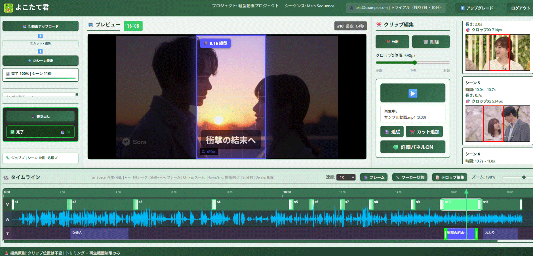Open the テロップ編集 editor
The height and width of the screenshot is (256, 533).
coord(450,178)
